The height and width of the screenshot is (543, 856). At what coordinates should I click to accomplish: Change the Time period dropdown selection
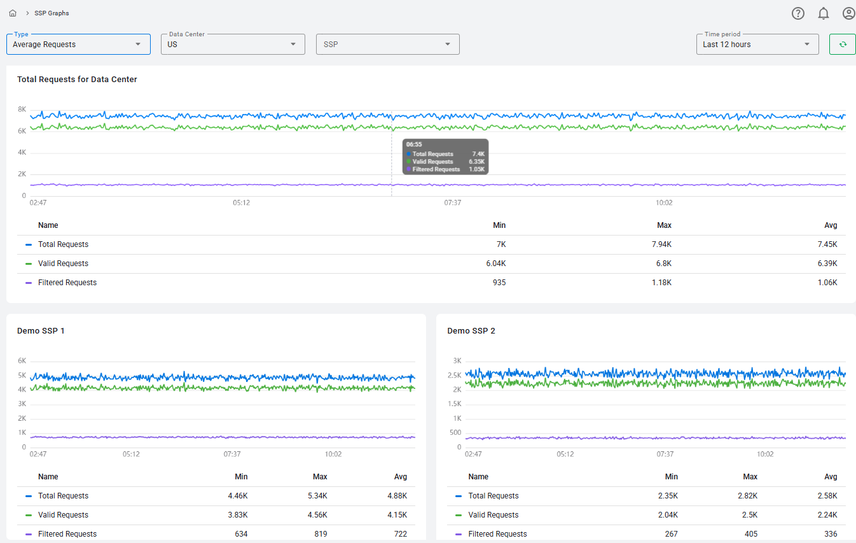(x=757, y=45)
